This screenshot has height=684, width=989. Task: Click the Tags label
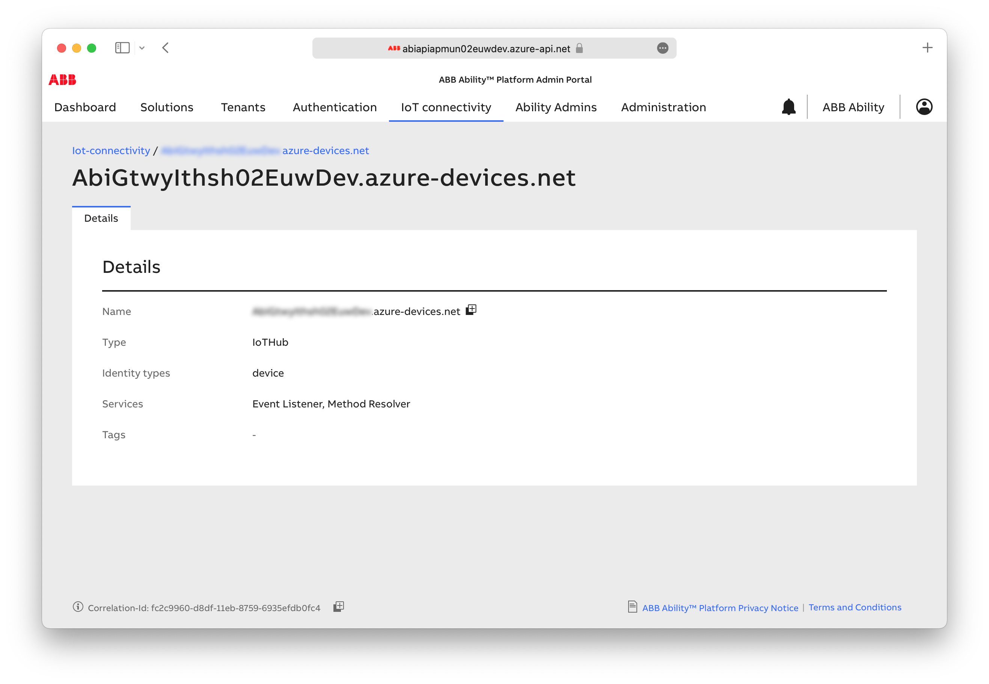point(113,434)
